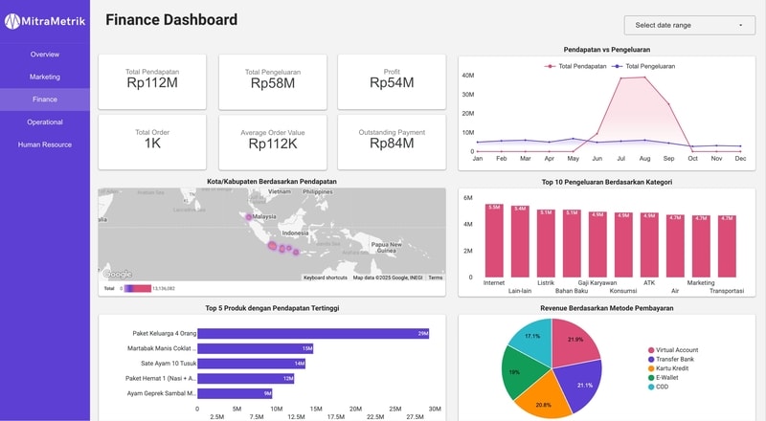Viewport: 766px width, 421px height.
Task: Click the MitraMetrik logo icon
Action: (x=11, y=19)
